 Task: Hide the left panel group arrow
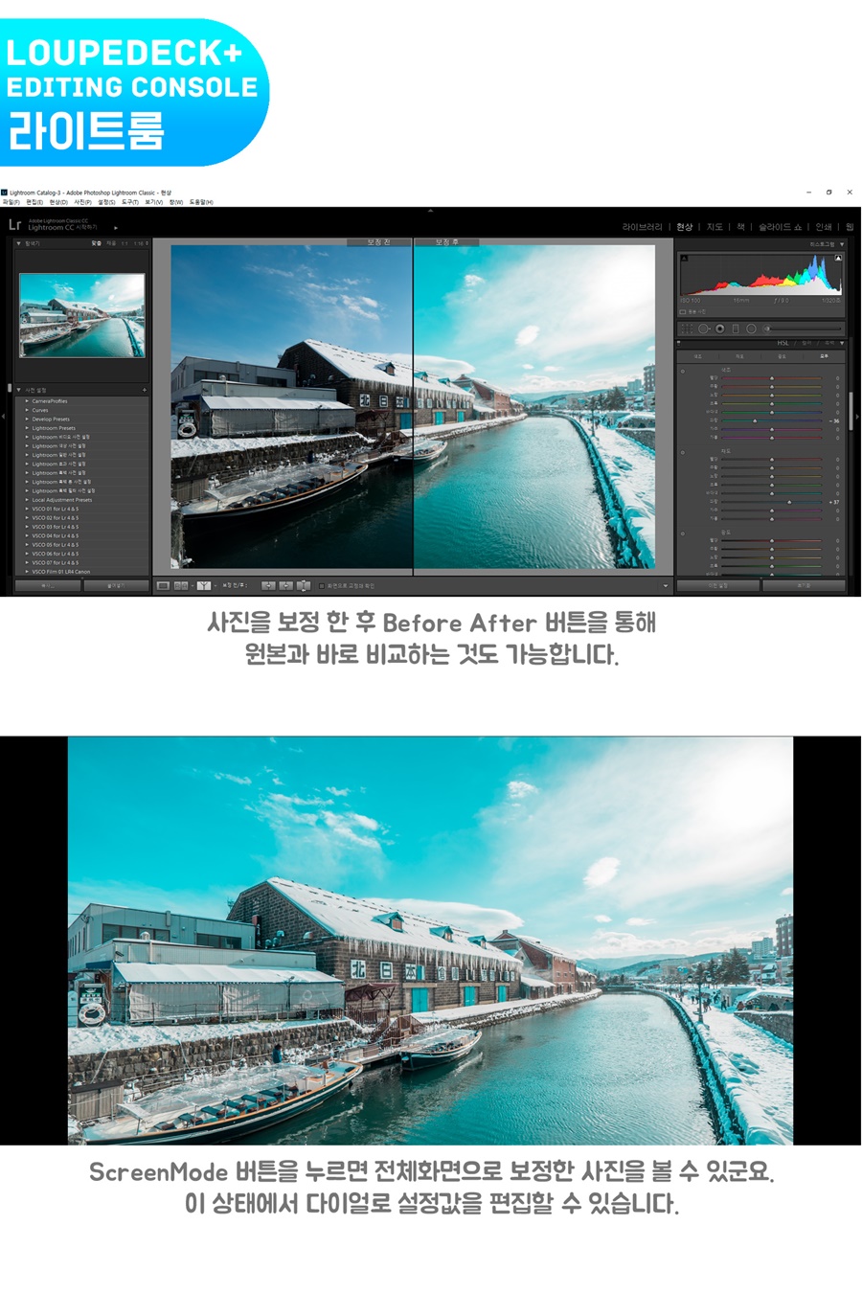3,416
